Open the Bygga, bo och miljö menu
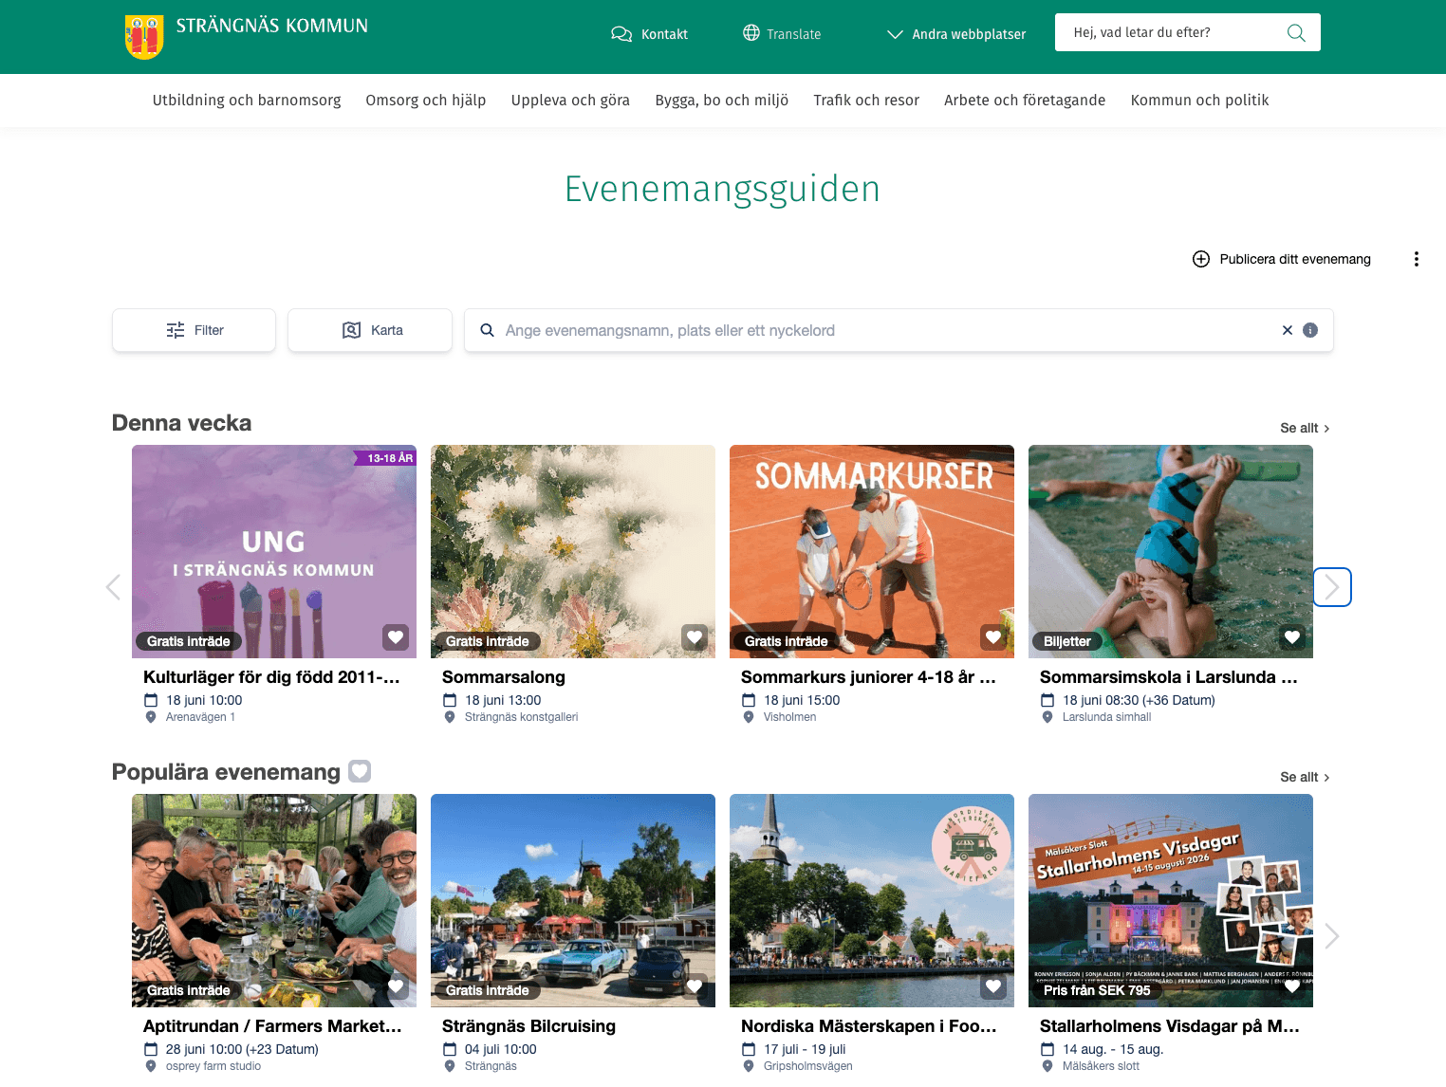Screen dimensions: 1446x1087 click(x=722, y=101)
